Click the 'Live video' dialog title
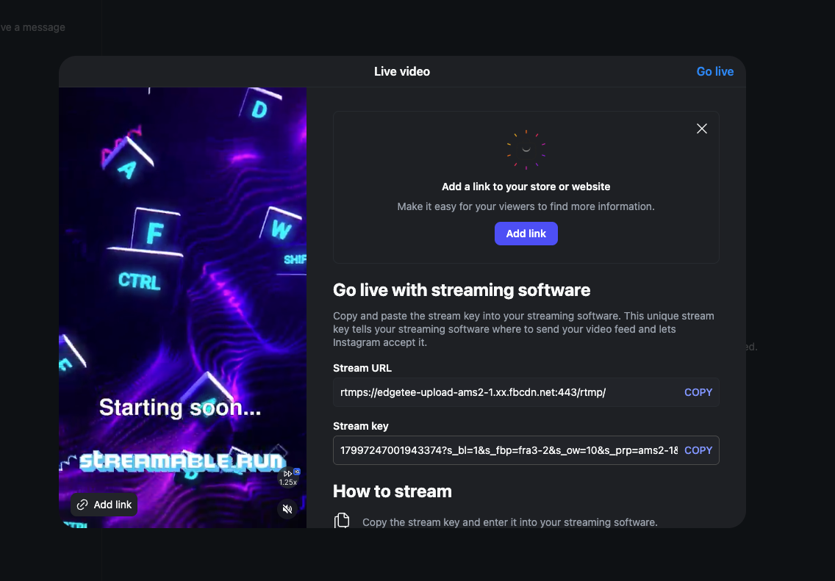Screen dimensions: 835x581 pos(402,72)
